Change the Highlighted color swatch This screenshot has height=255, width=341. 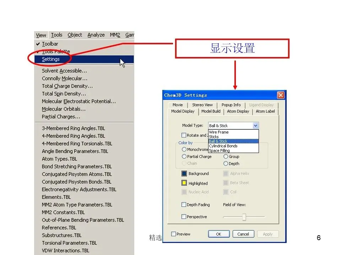click(184, 183)
